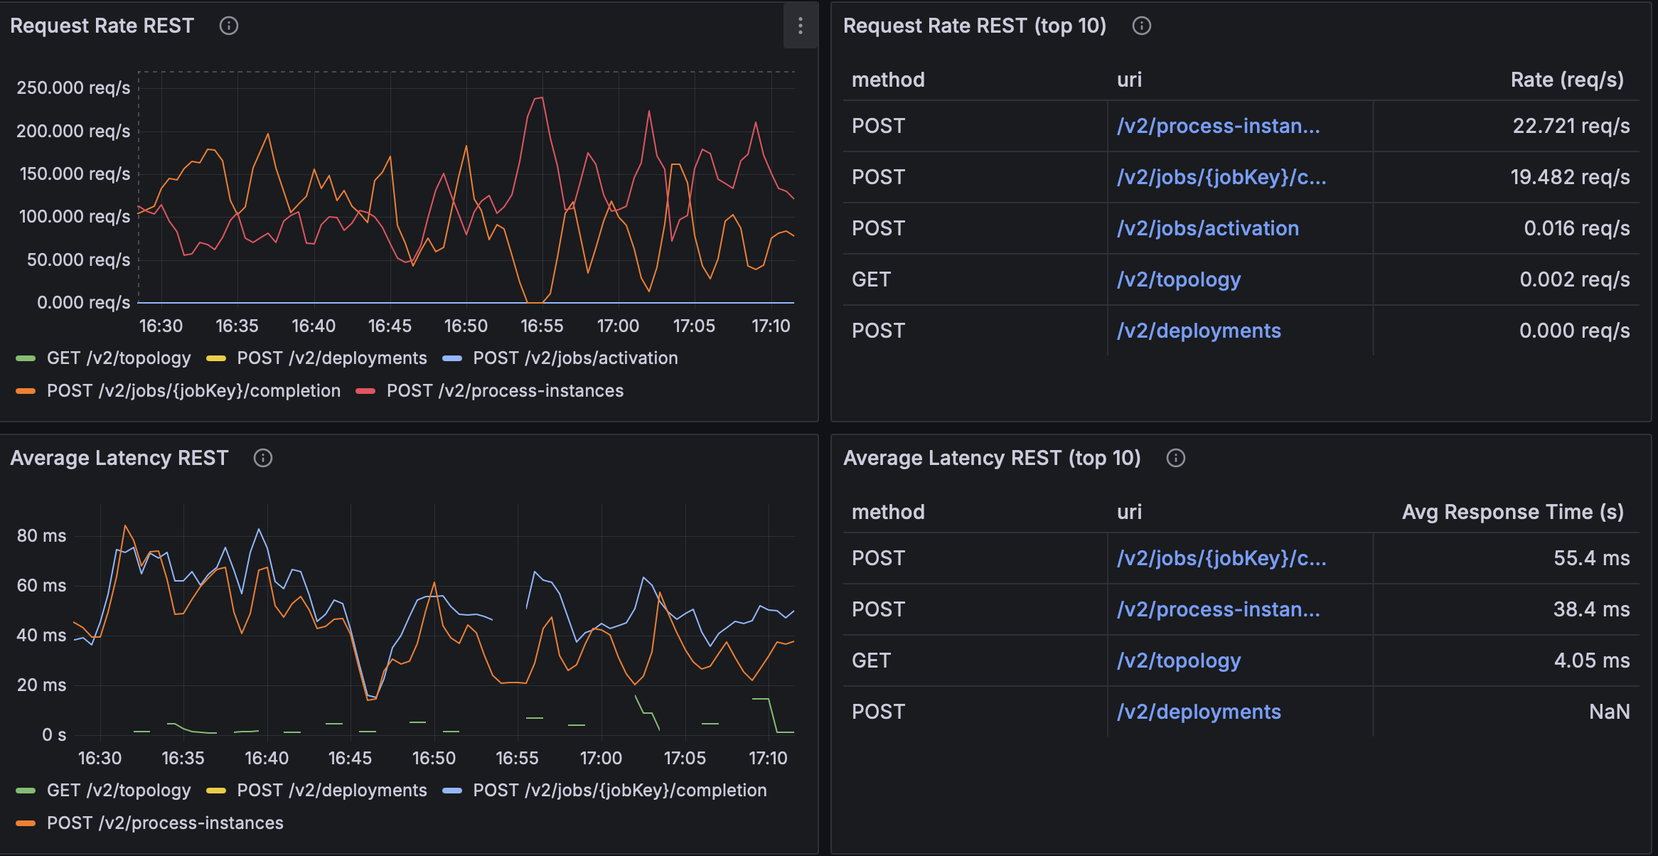
Task: Open /v2/deployments link in latency table
Action: 1199,712
